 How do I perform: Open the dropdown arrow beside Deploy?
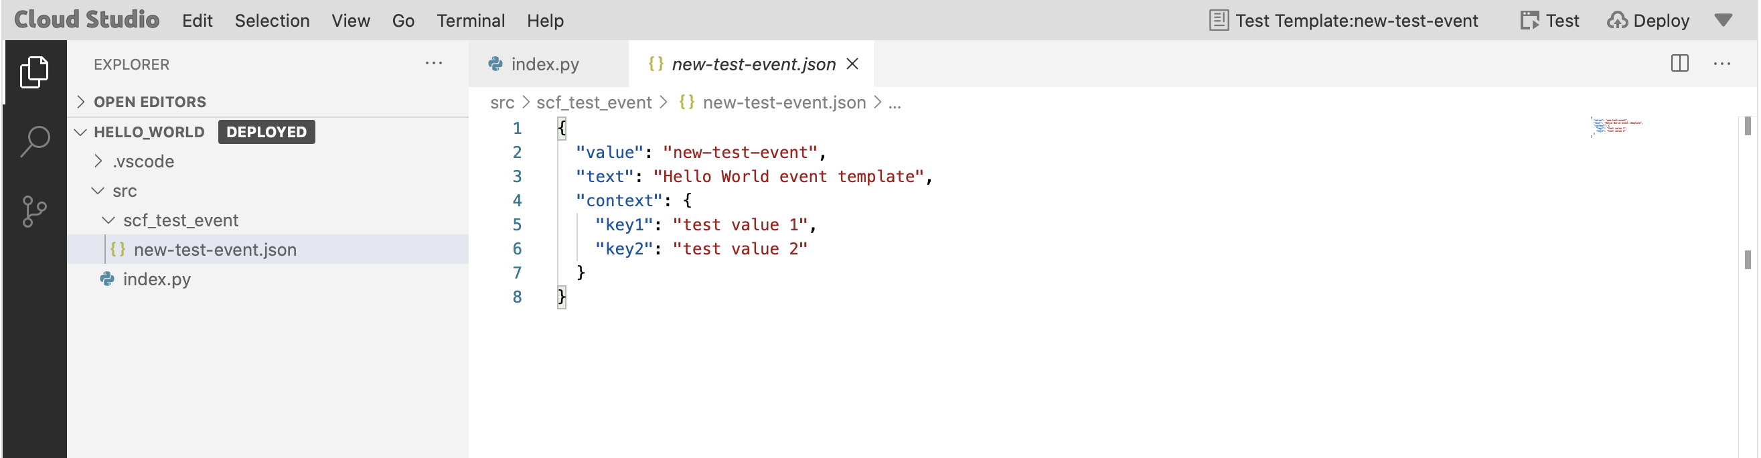(x=1724, y=21)
